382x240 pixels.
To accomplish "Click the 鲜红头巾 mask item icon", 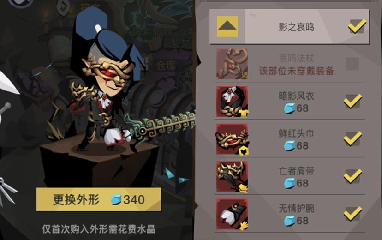I will click(232, 139).
